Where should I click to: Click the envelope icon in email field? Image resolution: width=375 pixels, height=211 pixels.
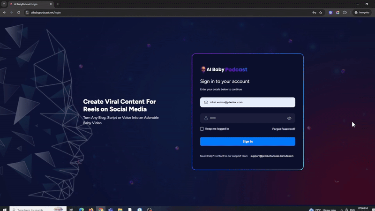[206, 102]
